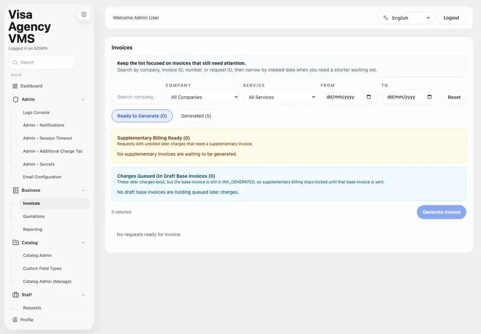Image resolution: width=481 pixels, height=334 pixels.
Task: Click the Admin shield icon
Action: coord(16,99)
